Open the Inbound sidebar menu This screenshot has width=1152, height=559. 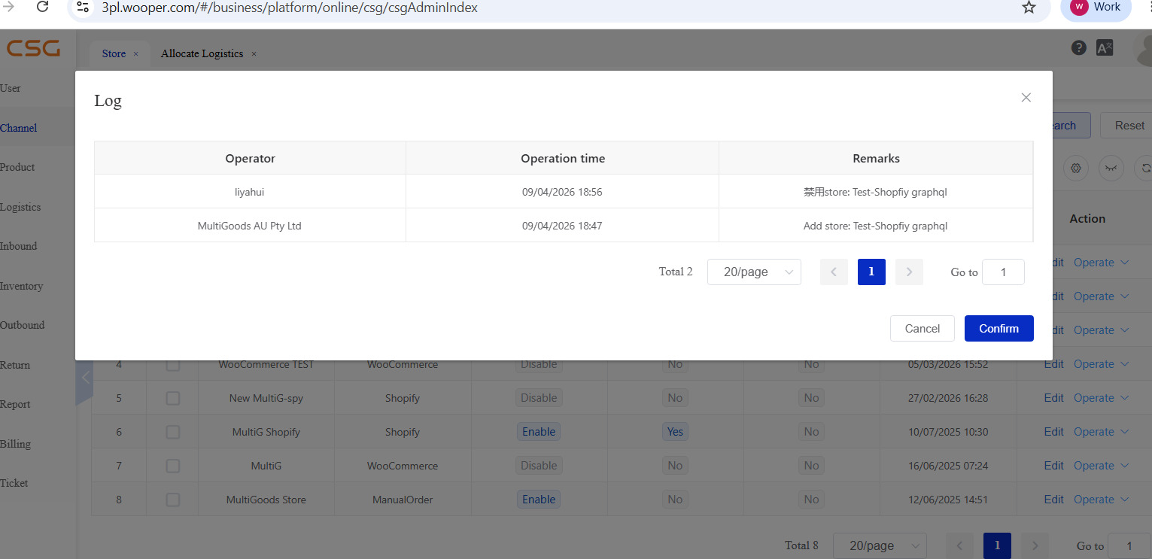point(19,246)
